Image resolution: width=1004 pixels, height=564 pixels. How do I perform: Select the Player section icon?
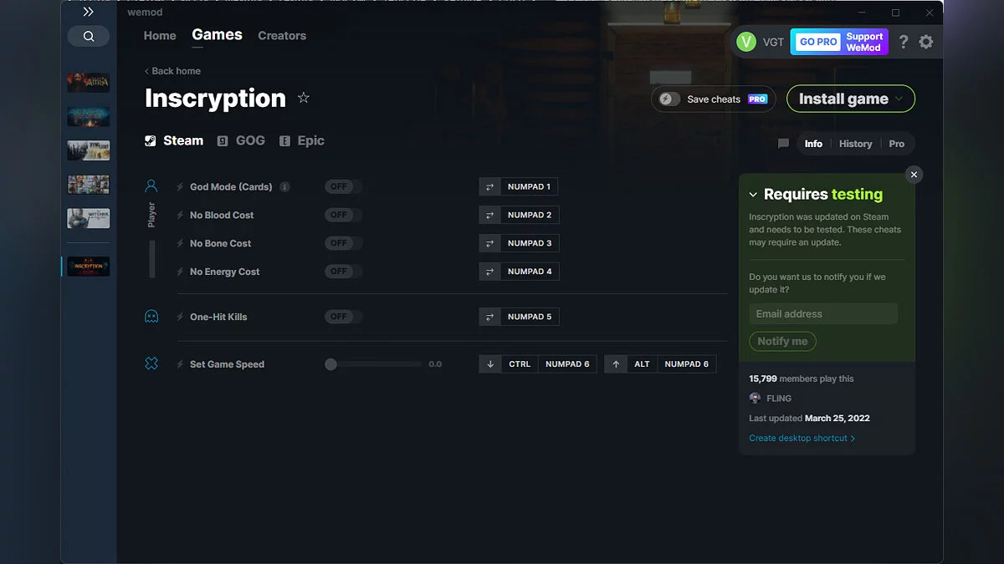151,185
